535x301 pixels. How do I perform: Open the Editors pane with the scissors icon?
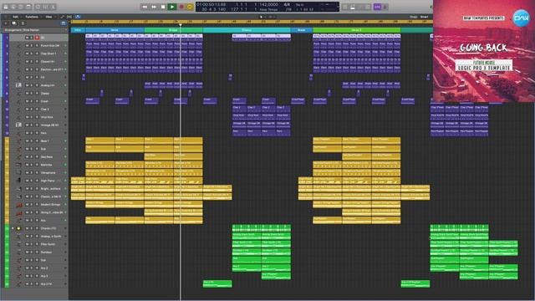click(53, 7)
